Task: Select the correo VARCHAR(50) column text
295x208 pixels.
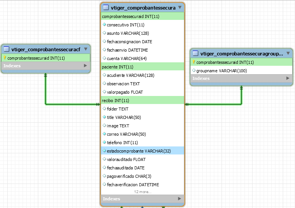Action: [x=126, y=134]
